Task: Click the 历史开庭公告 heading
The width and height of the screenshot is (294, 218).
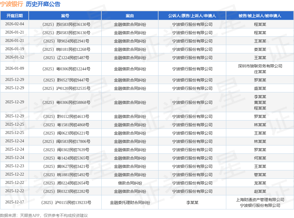Action: [43, 4]
